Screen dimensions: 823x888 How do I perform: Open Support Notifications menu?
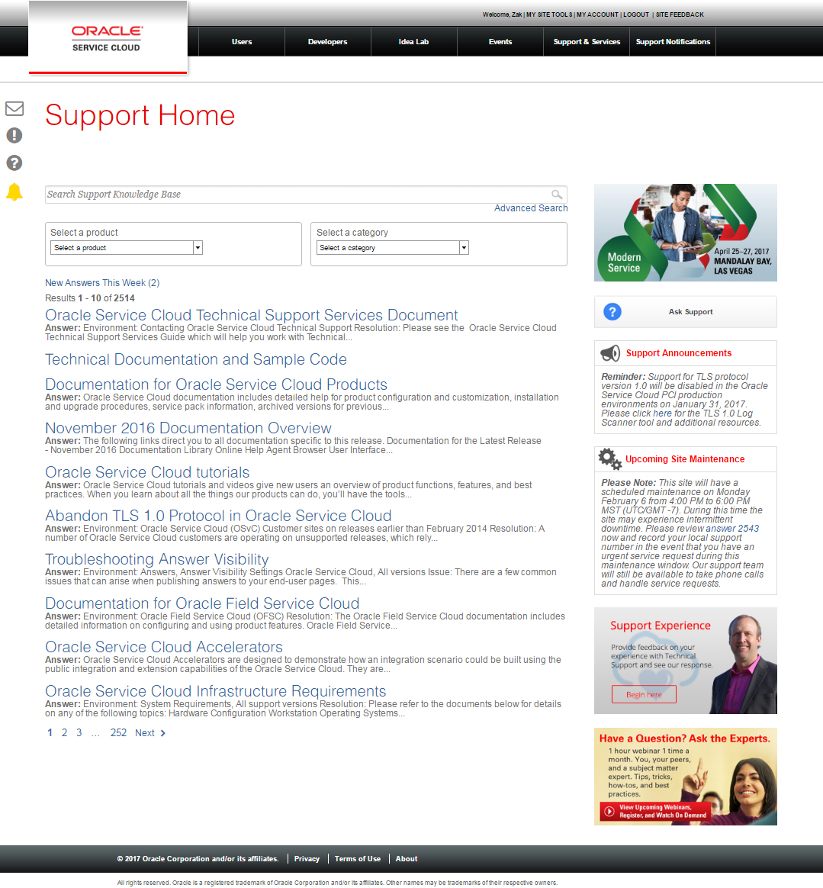(x=673, y=42)
